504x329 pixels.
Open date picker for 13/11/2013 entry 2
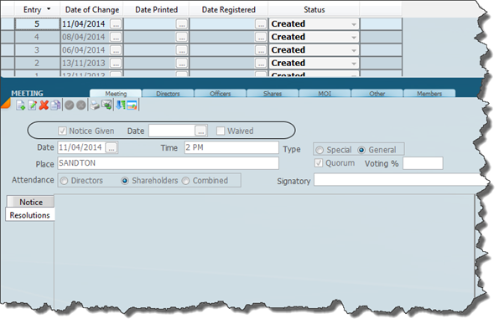point(116,64)
